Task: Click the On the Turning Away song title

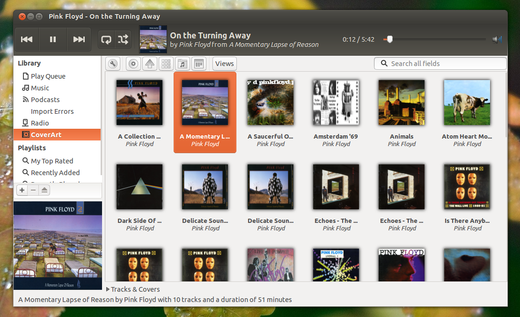Action: (210, 36)
